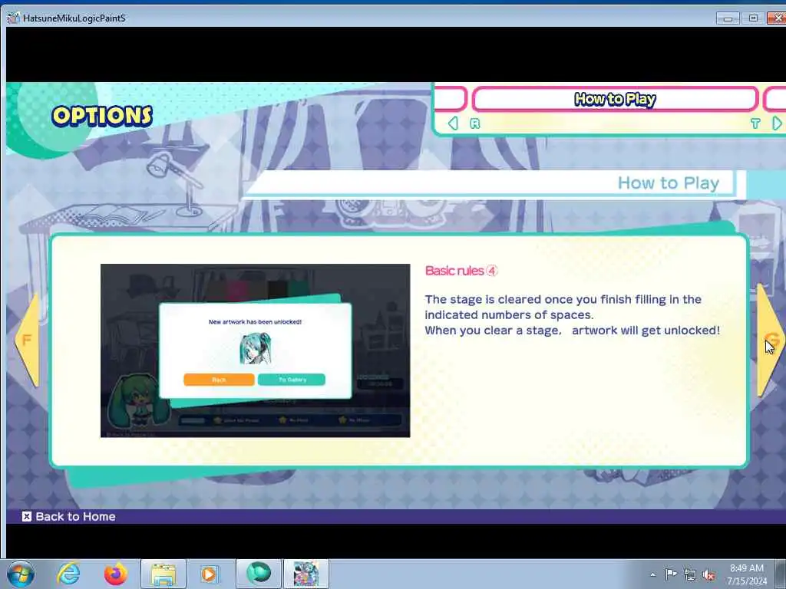Launch Internet Explorer from taskbar
Viewport: 786px width, 589px height.
point(68,574)
